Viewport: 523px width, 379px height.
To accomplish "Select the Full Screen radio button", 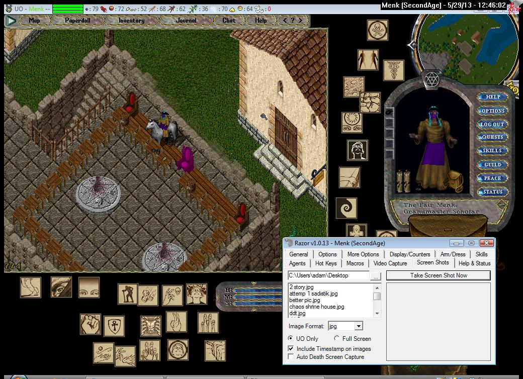I will [336, 339].
